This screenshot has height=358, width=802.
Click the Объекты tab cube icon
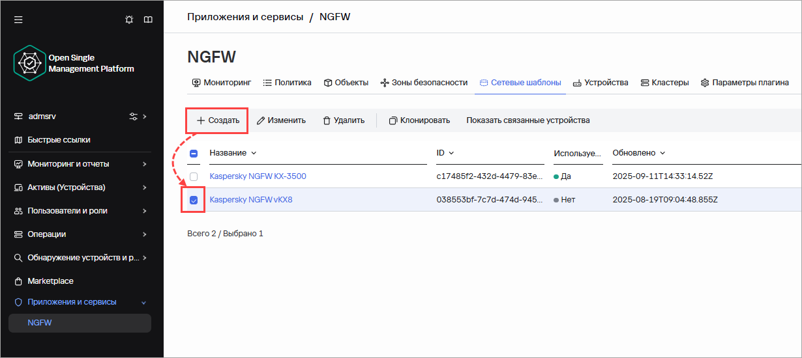(x=328, y=83)
